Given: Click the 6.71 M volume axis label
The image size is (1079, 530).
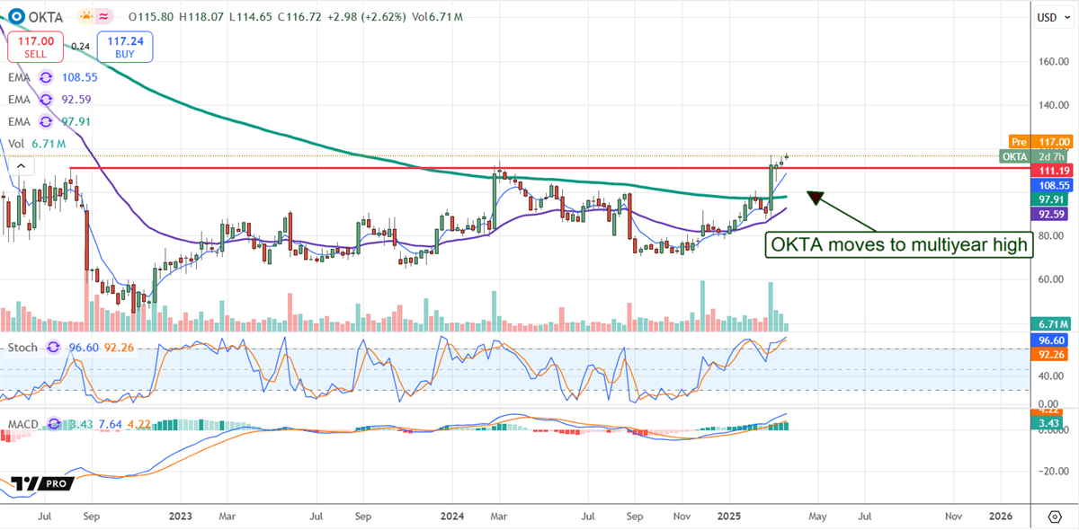Looking at the screenshot, I should 1054,323.
